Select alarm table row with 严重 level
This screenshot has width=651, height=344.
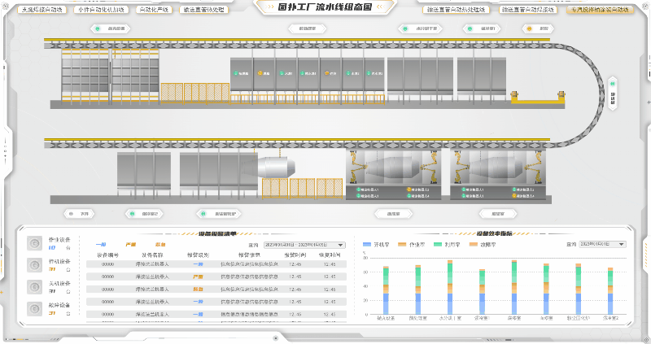(216, 277)
